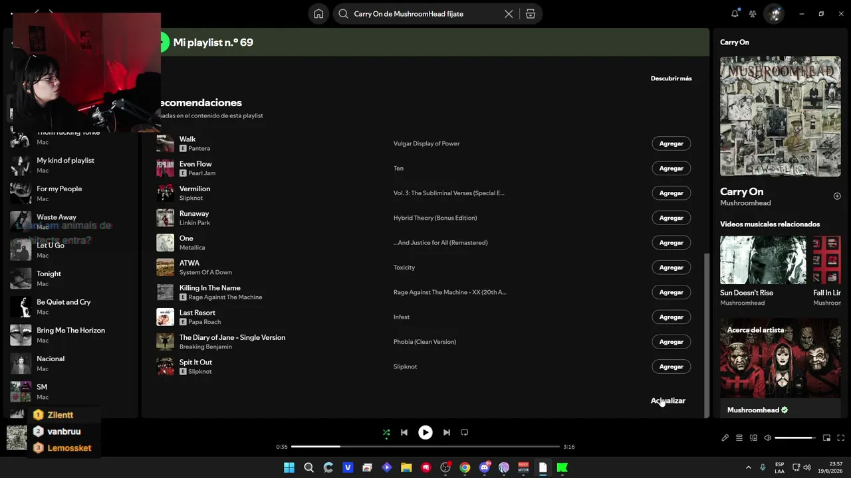Open the Toxicity album link
851x478 pixels.
coord(404,268)
